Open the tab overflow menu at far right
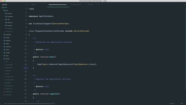The height and width of the screenshot is (105, 186). pos(184,5)
